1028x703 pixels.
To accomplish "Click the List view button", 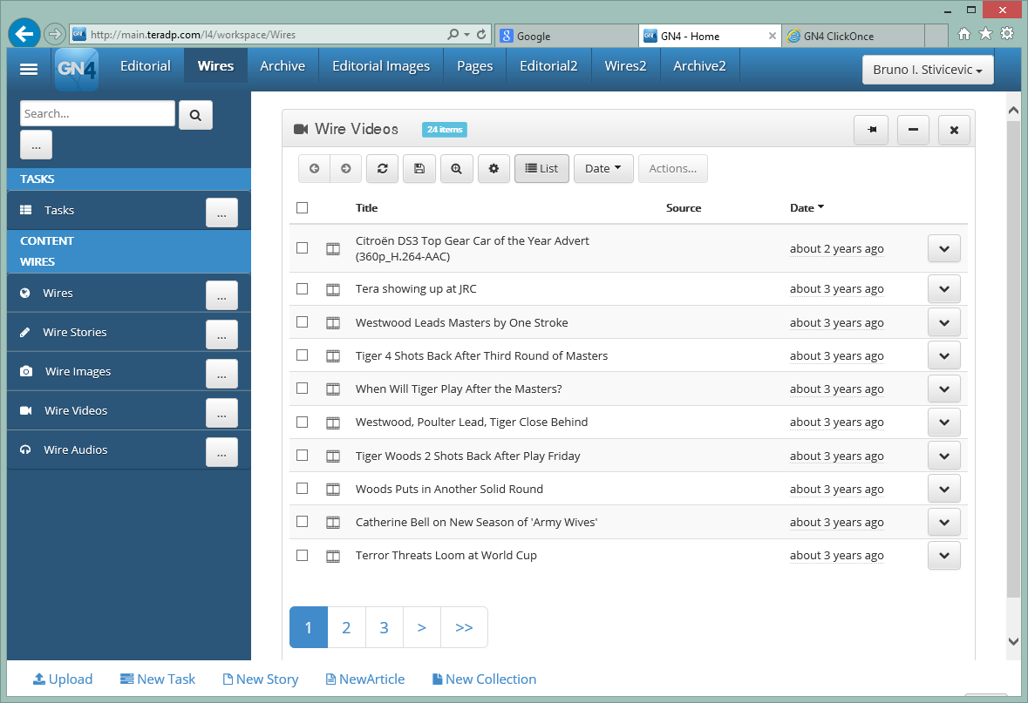I will [x=541, y=168].
